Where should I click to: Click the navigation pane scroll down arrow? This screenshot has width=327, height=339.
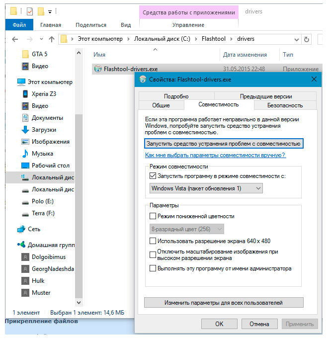coord(79,302)
